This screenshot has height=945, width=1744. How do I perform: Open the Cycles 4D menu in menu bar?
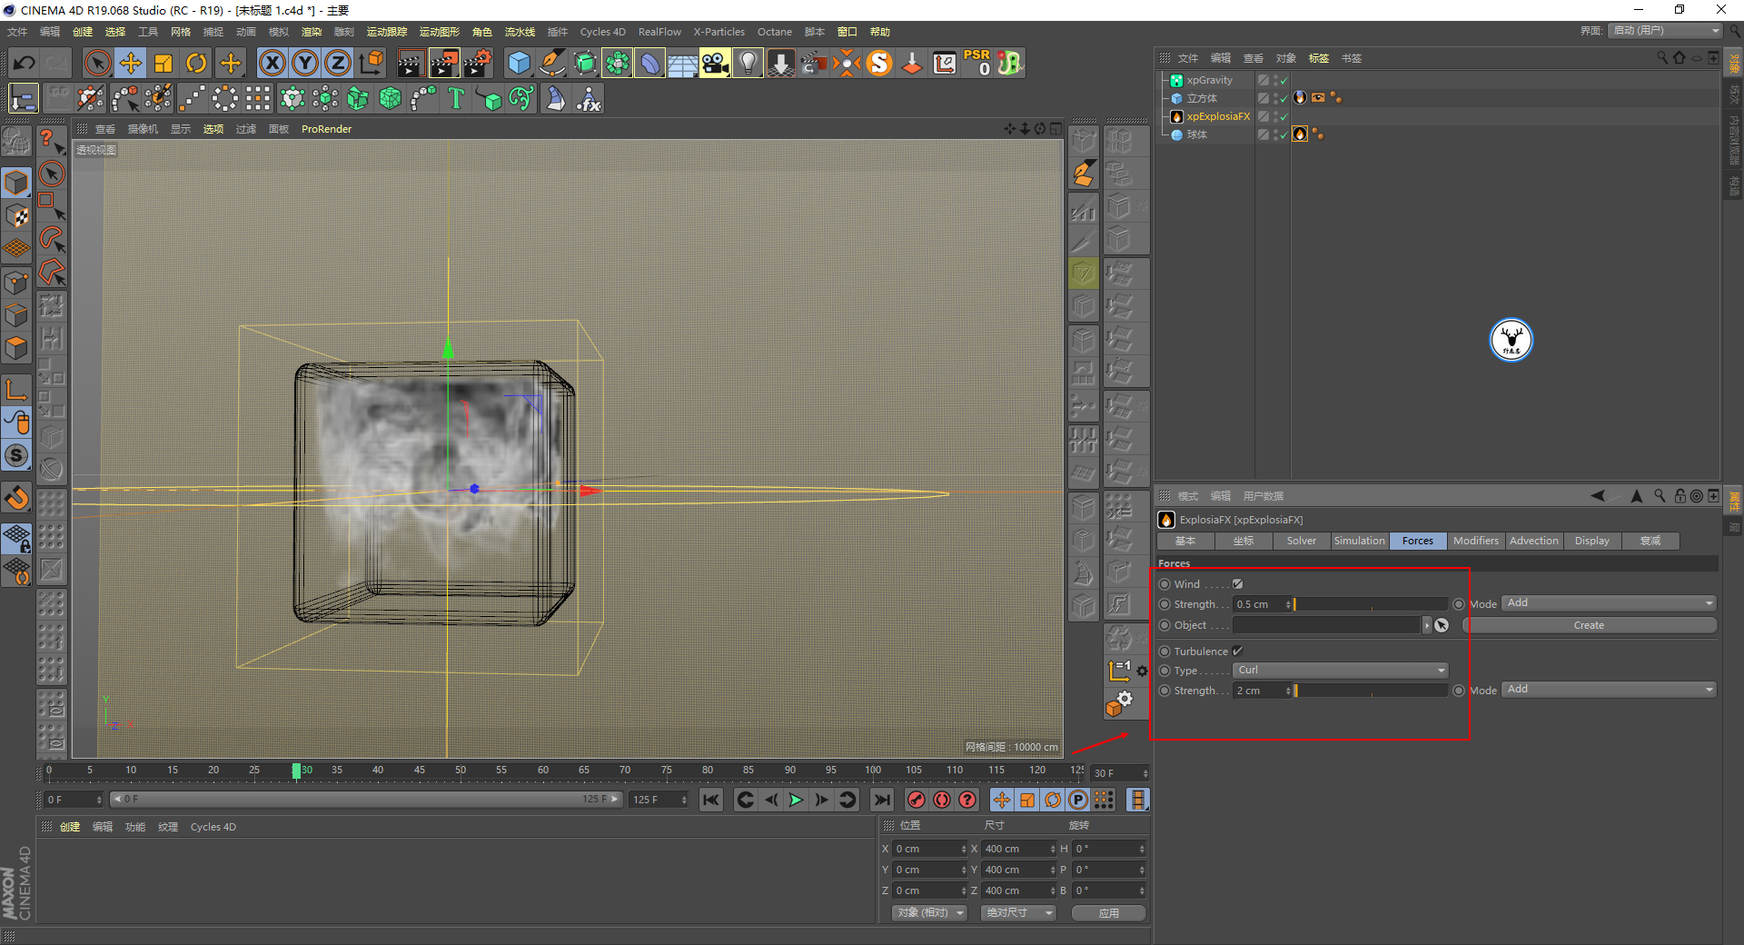(603, 32)
